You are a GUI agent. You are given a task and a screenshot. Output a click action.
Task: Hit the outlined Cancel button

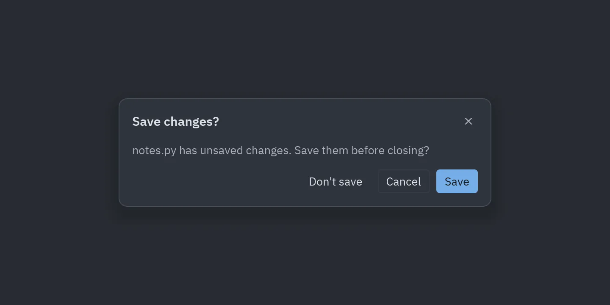click(404, 181)
